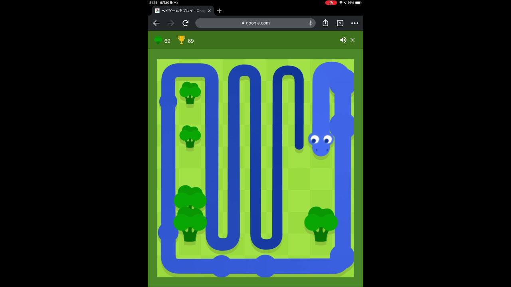Click the red screen recording indicator
The height and width of the screenshot is (287, 511).
[x=331, y=2]
